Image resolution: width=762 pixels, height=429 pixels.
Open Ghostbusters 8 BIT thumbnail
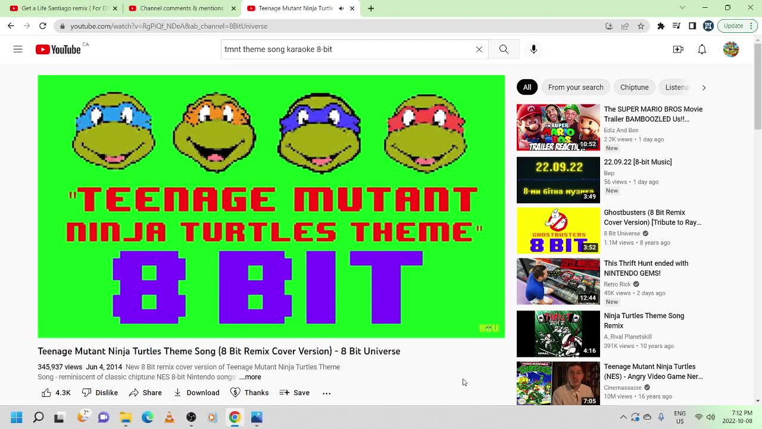click(x=558, y=231)
